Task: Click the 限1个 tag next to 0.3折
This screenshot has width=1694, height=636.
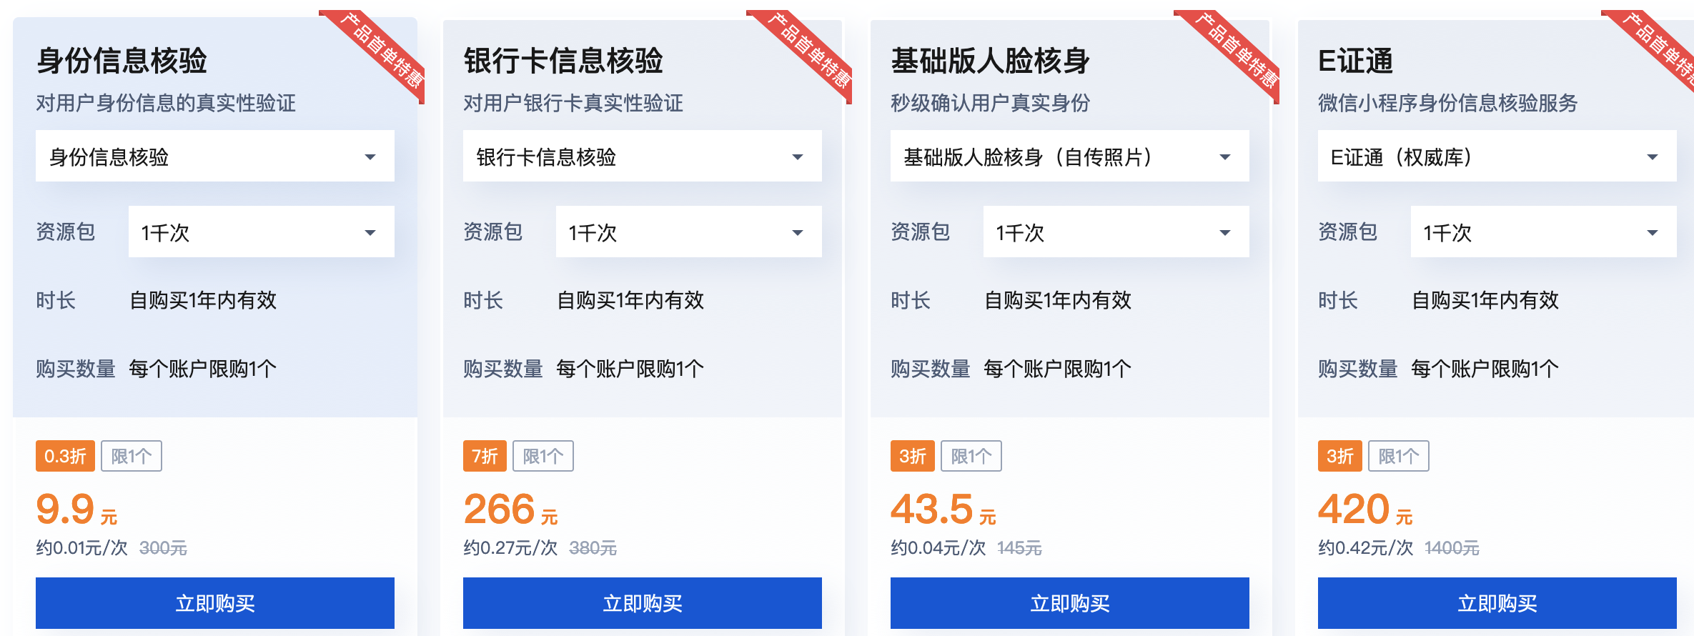Action: [132, 455]
